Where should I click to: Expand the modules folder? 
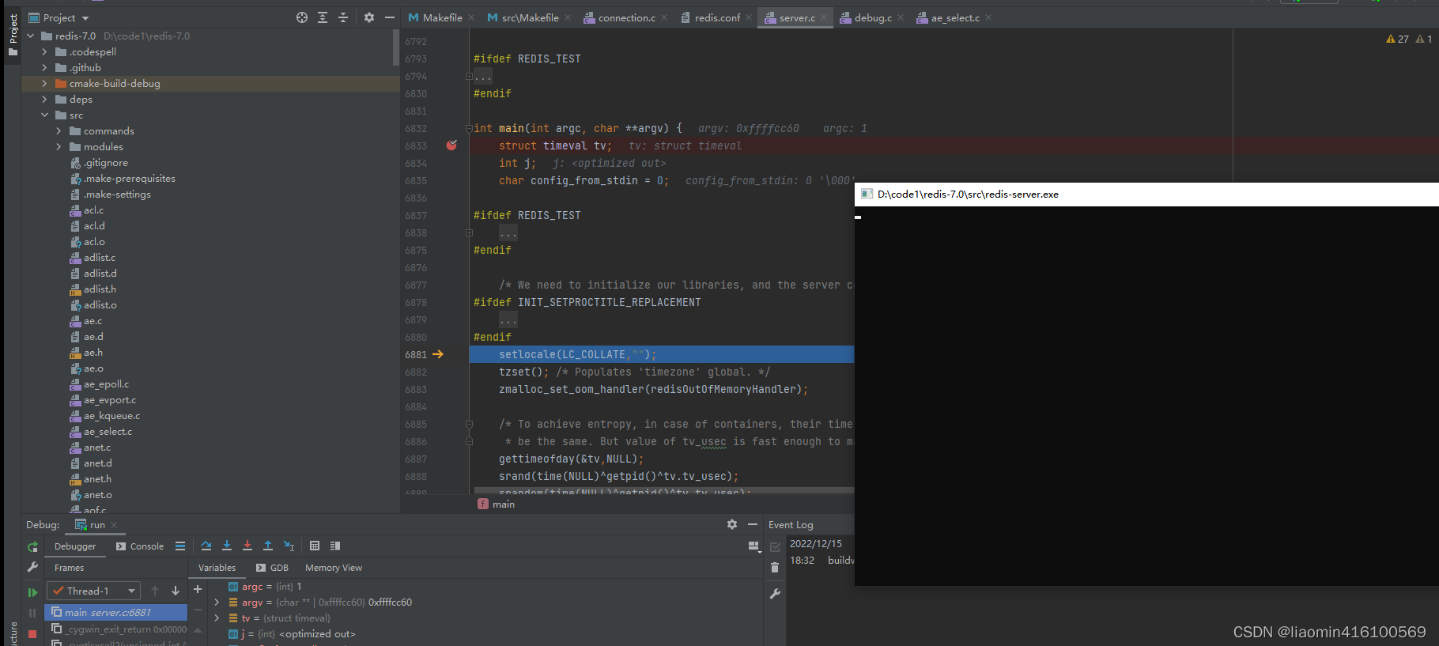(x=59, y=147)
